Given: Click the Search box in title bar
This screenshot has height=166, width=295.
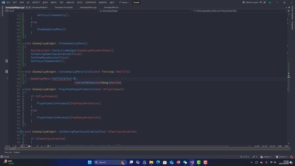Looking at the screenshot, I should (x=124, y=2).
